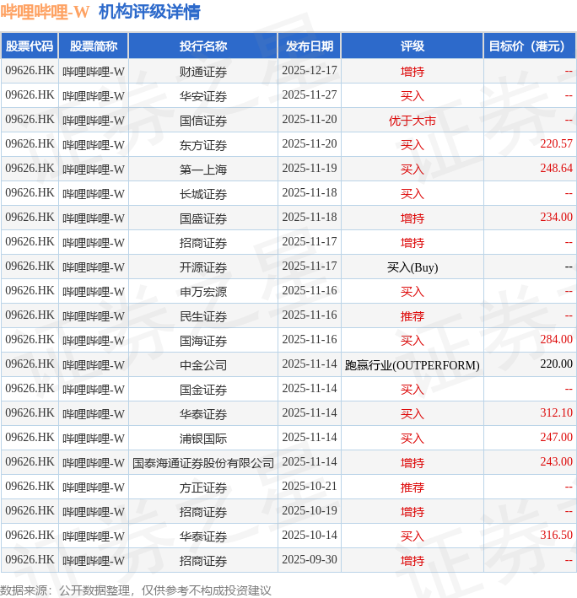Click the date 2025-11-19
577x598 pixels.
click(x=310, y=168)
